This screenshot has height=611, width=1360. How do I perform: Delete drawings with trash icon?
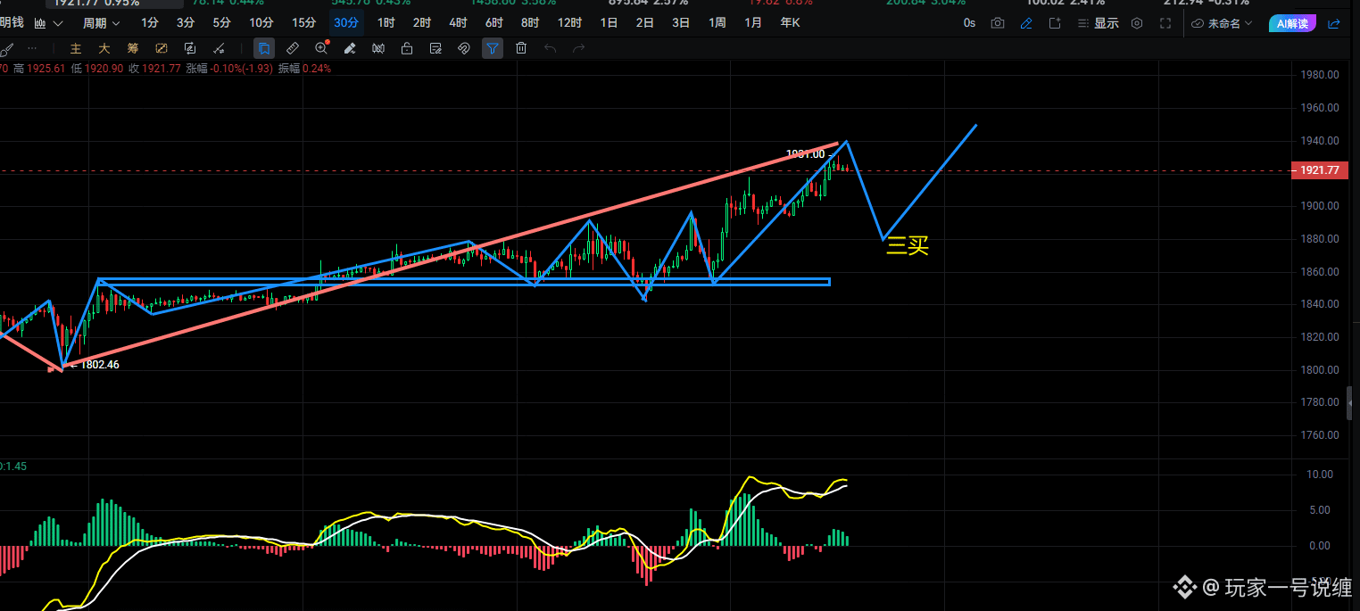[x=521, y=48]
